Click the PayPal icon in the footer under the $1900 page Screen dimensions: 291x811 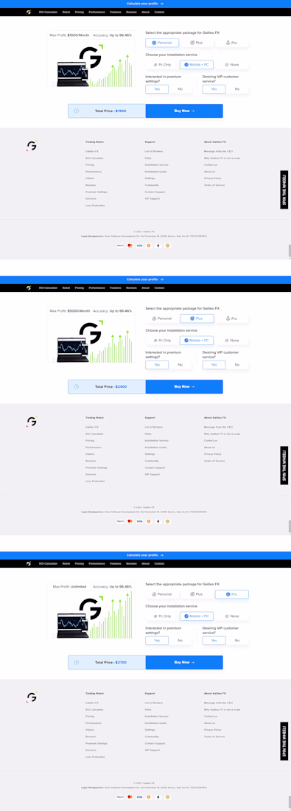[x=120, y=246]
